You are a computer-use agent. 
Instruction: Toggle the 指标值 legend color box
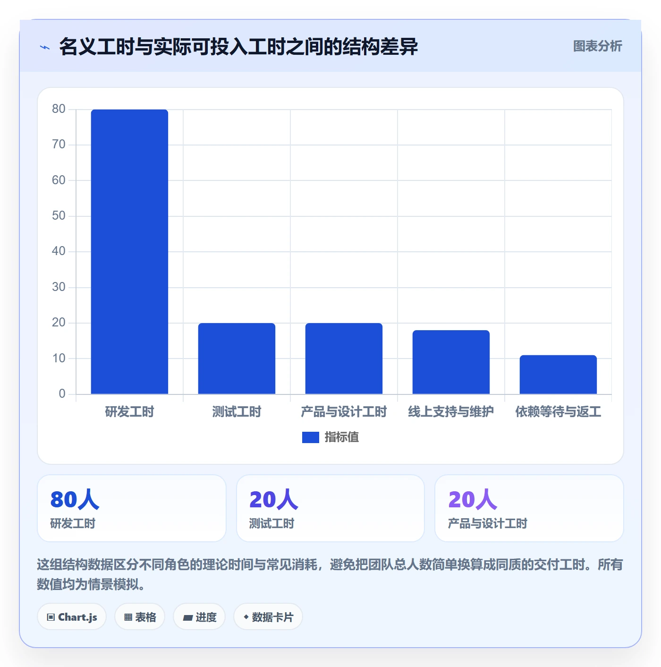pyautogui.click(x=311, y=437)
